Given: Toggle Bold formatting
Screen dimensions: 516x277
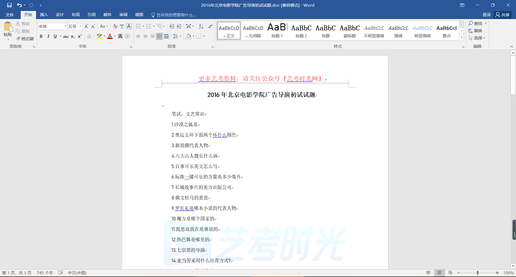Looking at the screenshot, I should [x=41, y=36].
